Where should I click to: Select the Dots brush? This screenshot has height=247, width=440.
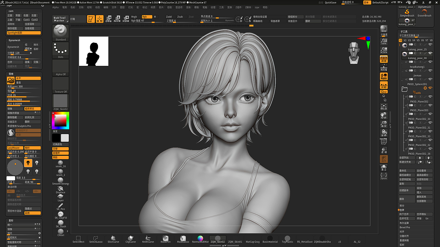point(60,50)
